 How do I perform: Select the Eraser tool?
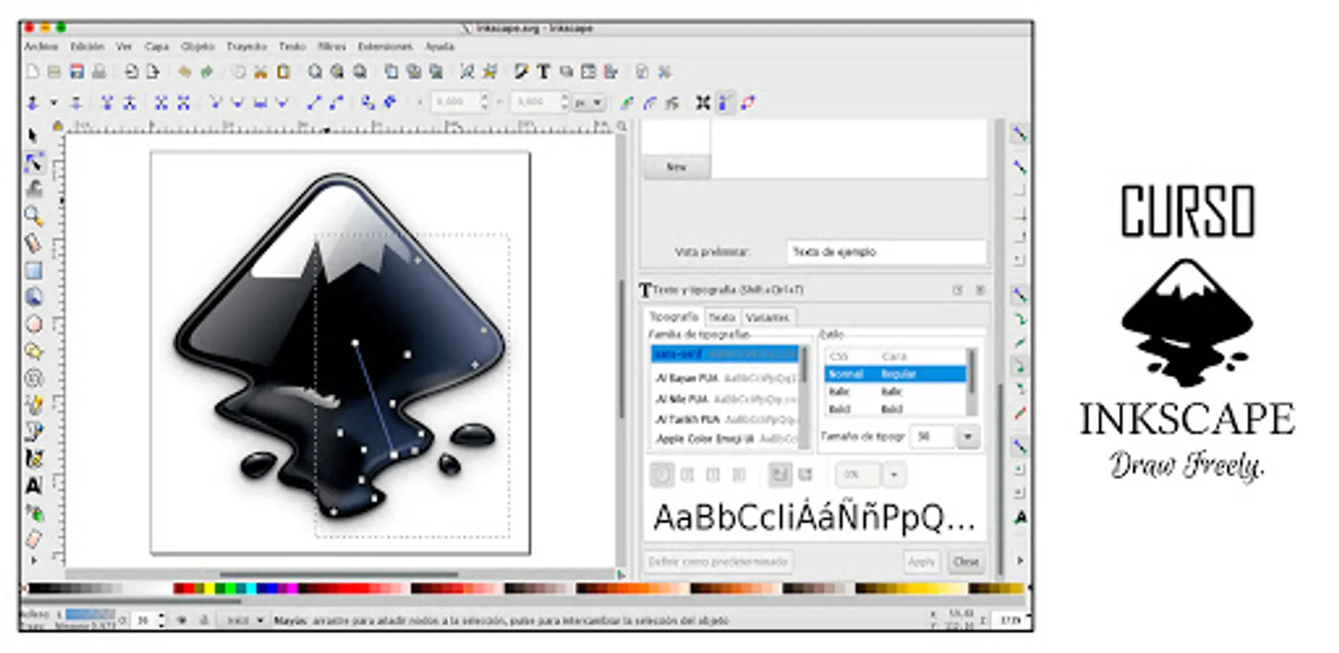tap(33, 539)
